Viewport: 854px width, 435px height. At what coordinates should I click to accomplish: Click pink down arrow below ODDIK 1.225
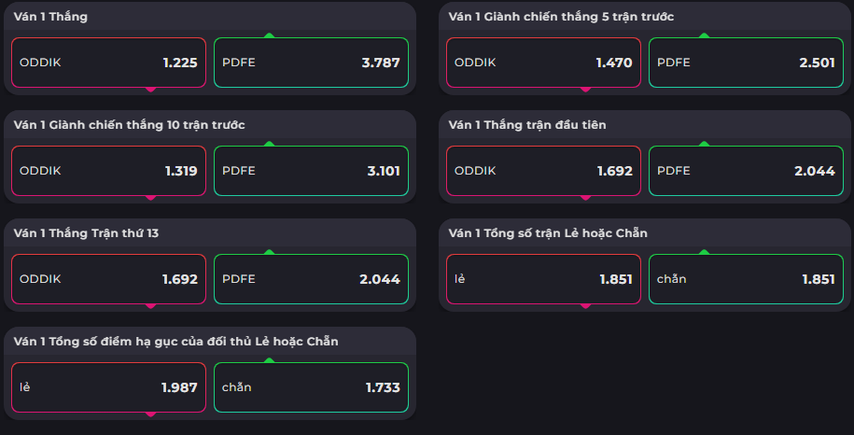click(151, 90)
